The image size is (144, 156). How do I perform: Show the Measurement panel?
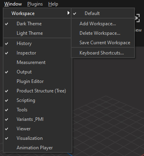pyautogui.click(x=38, y=62)
